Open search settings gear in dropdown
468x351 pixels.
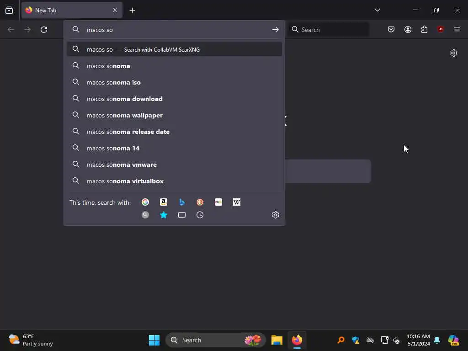pos(276,215)
